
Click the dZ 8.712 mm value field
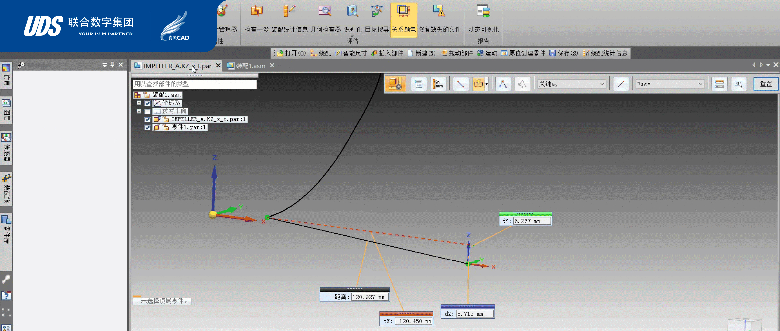click(475, 314)
